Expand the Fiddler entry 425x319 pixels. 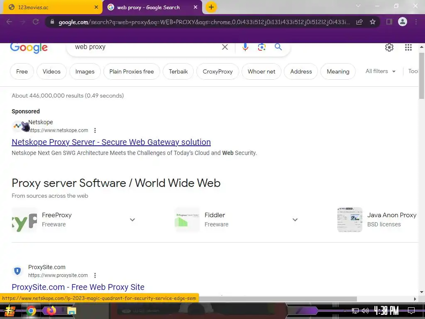click(x=295, y=220)
